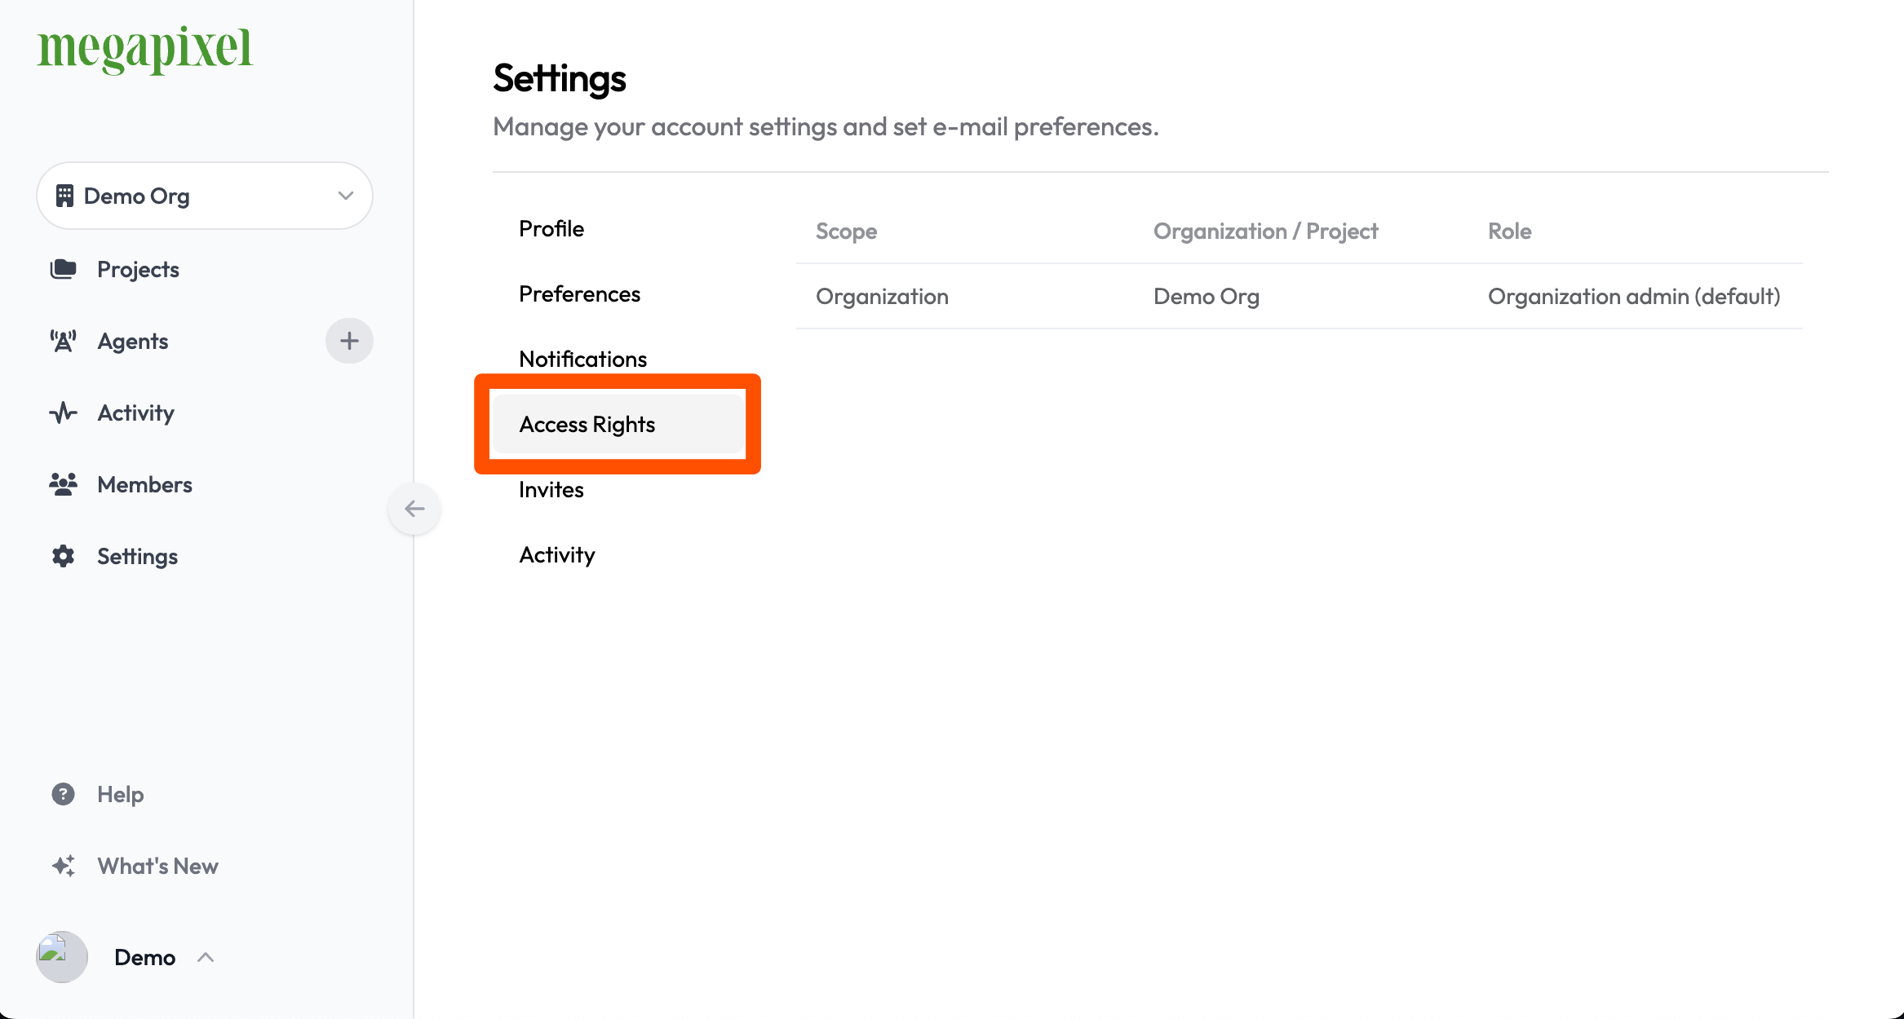Select the Profile settings tab
This screenshot has height=1019, width=1904.
551,227
